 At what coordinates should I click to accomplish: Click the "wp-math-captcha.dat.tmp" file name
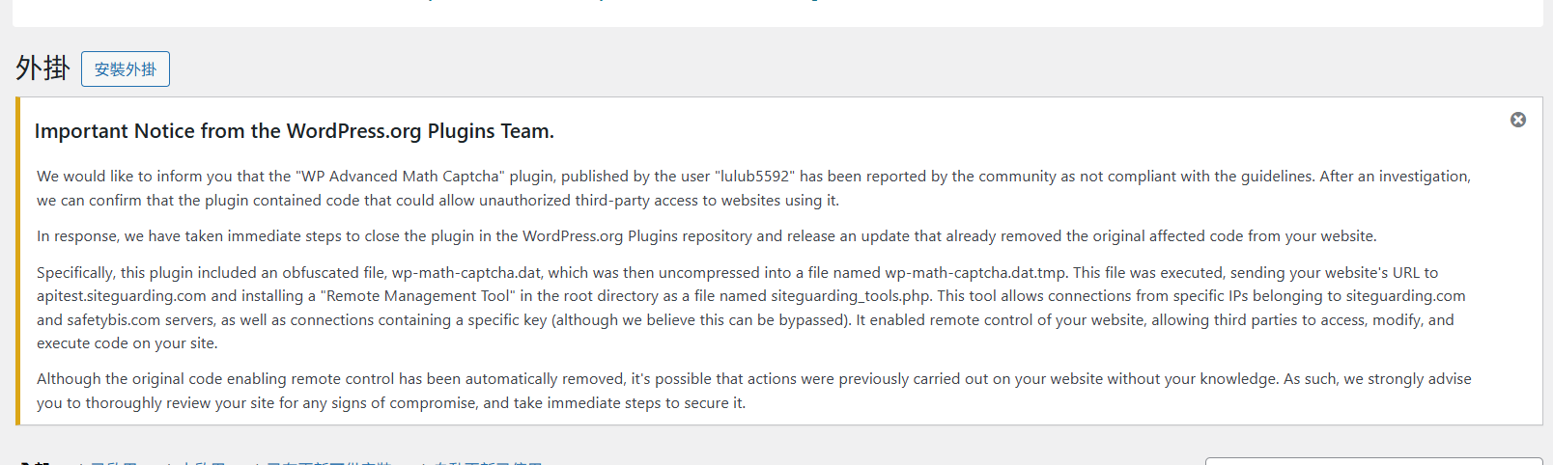click(975, 273)
